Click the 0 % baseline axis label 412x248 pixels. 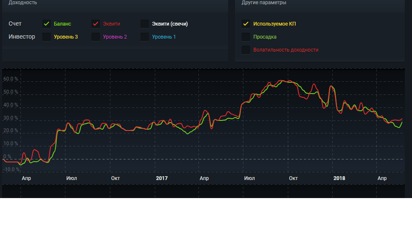(x=7, y=157)
